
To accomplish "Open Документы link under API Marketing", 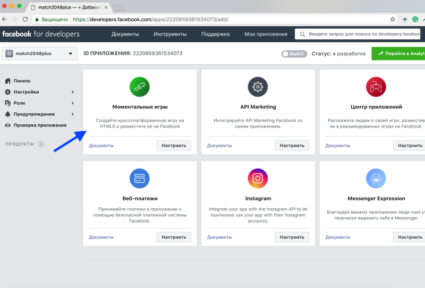I will [219, 146].
